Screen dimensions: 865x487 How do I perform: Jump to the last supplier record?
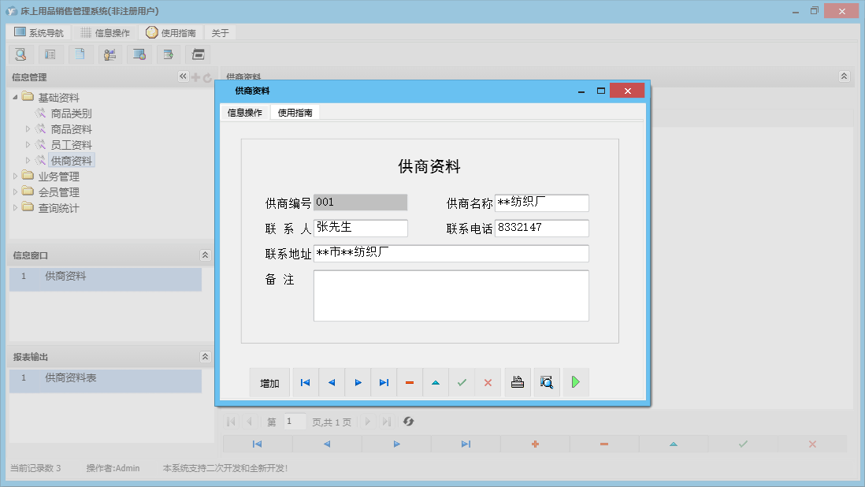pyautogui.click(x=384, y=382)
